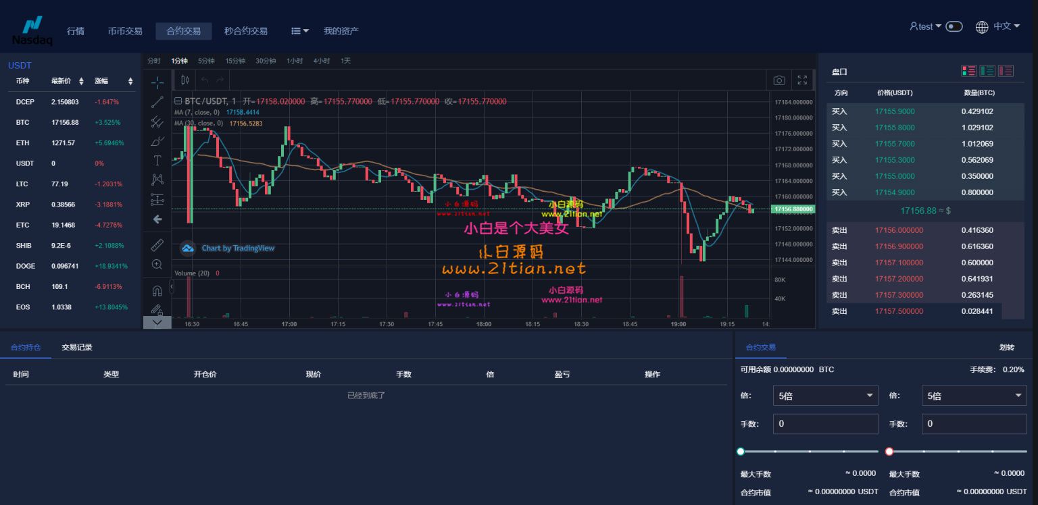Select the ruler measure tool
The image size is (1038, 505).
coord(157,245)
